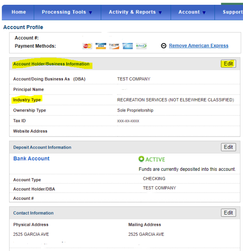Expand the Processing Tools dropdown arrow

[90, 13]
